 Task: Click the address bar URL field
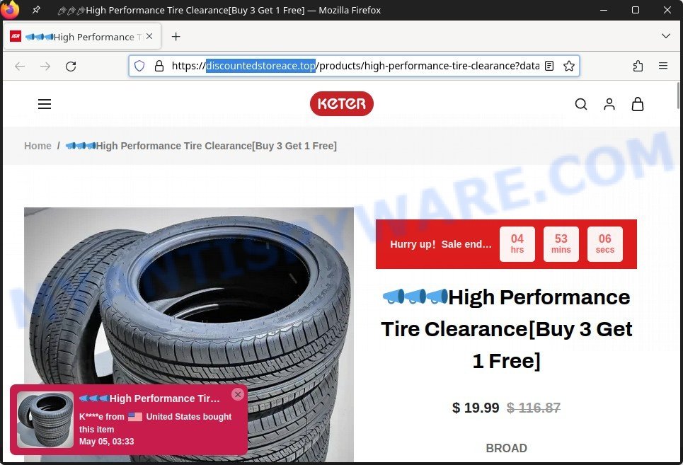tap(354, 66)
